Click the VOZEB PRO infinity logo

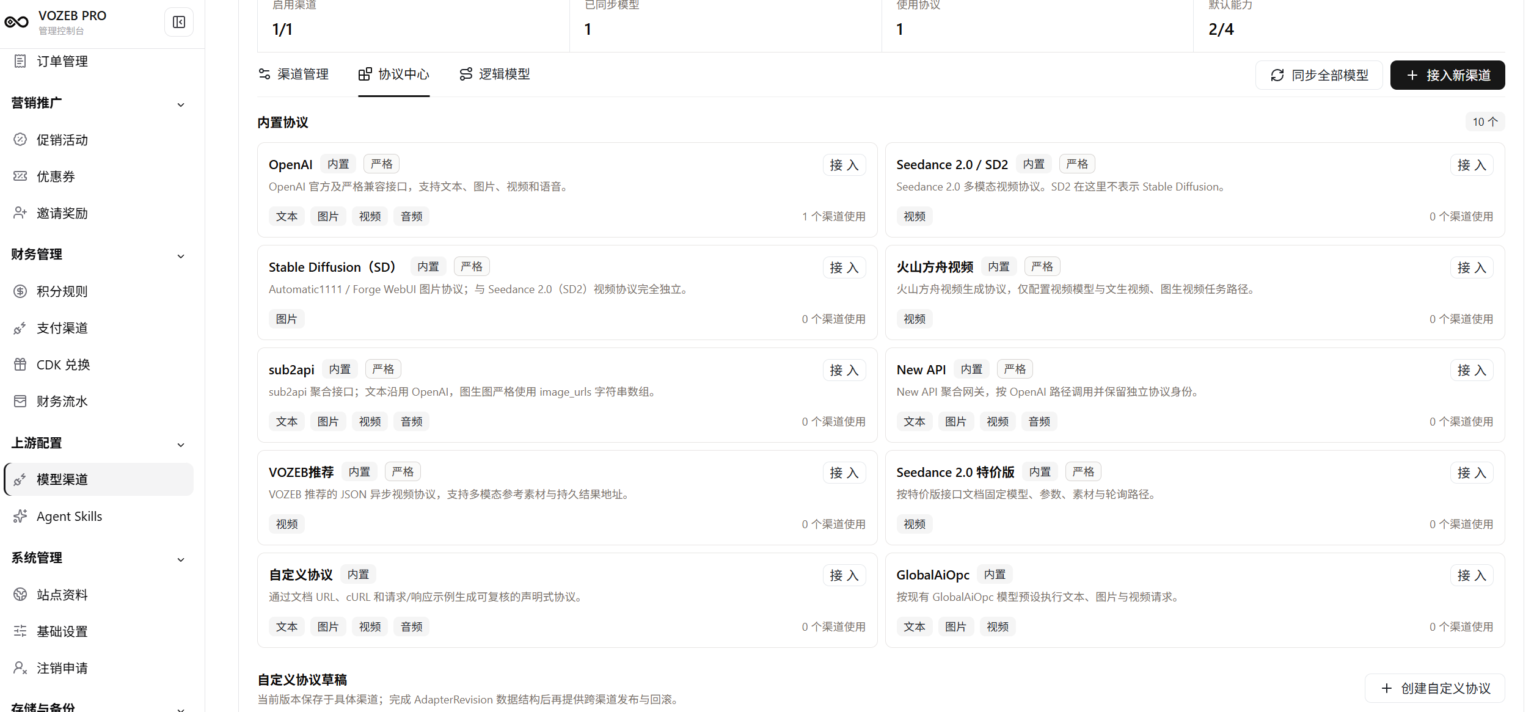coord(16,22)
